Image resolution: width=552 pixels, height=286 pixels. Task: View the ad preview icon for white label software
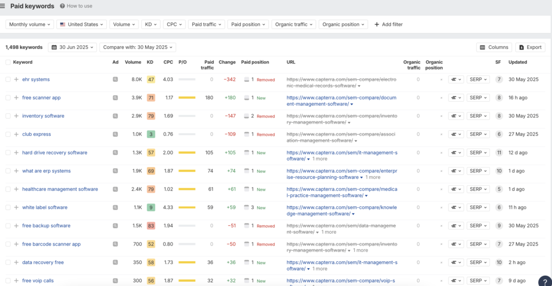[115, 207]
